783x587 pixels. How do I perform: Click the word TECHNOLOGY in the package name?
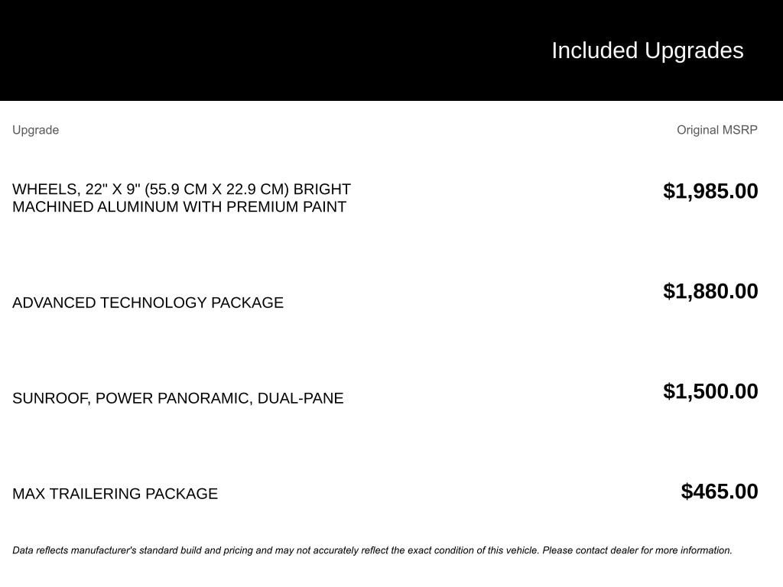click(154, 303)
